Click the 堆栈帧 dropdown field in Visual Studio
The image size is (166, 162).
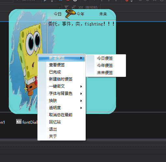(x=133, y=7)
